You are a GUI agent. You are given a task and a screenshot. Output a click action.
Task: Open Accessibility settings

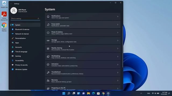point(26,61)
